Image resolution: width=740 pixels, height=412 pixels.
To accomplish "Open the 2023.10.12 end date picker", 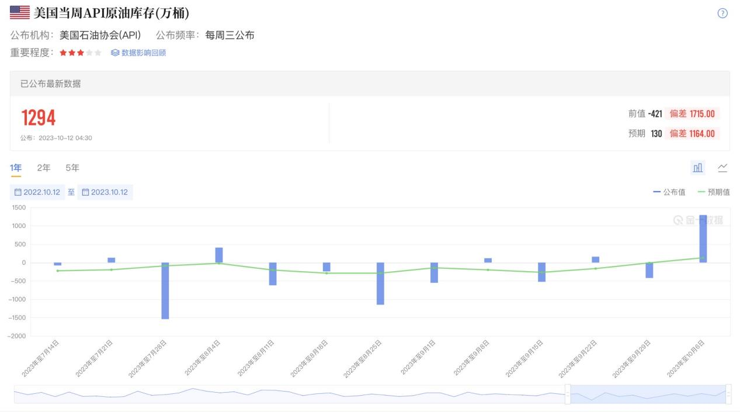I will (x=109, y=192).
